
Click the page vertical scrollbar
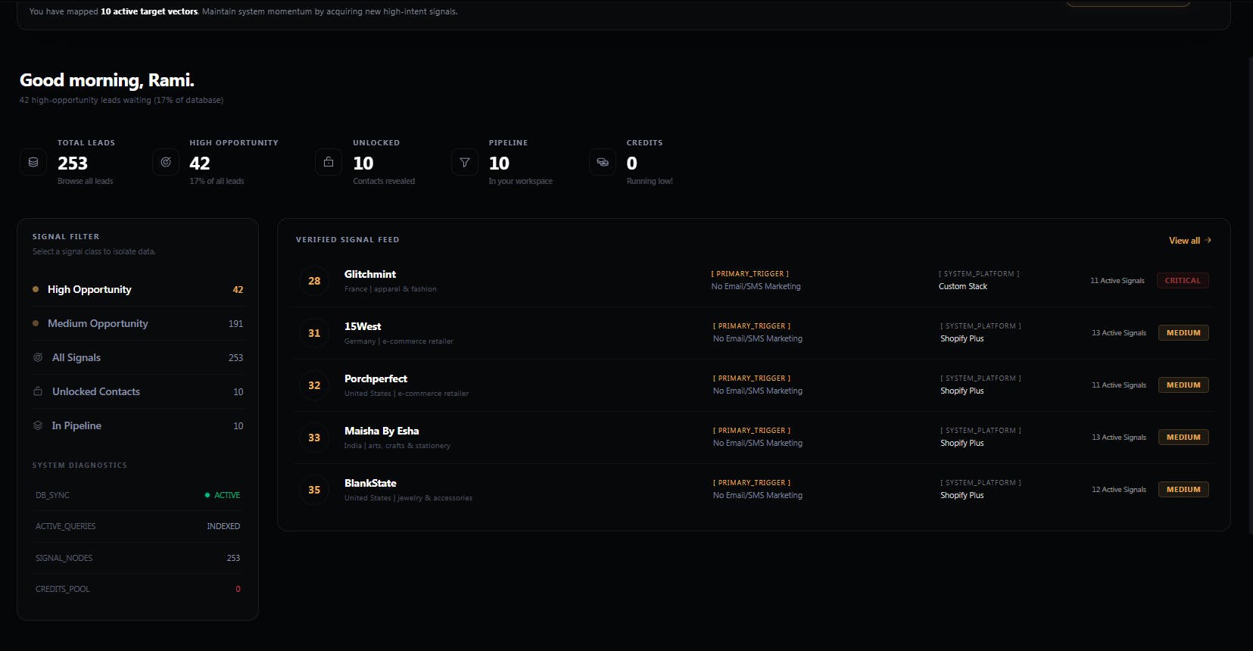point(1250,295)
